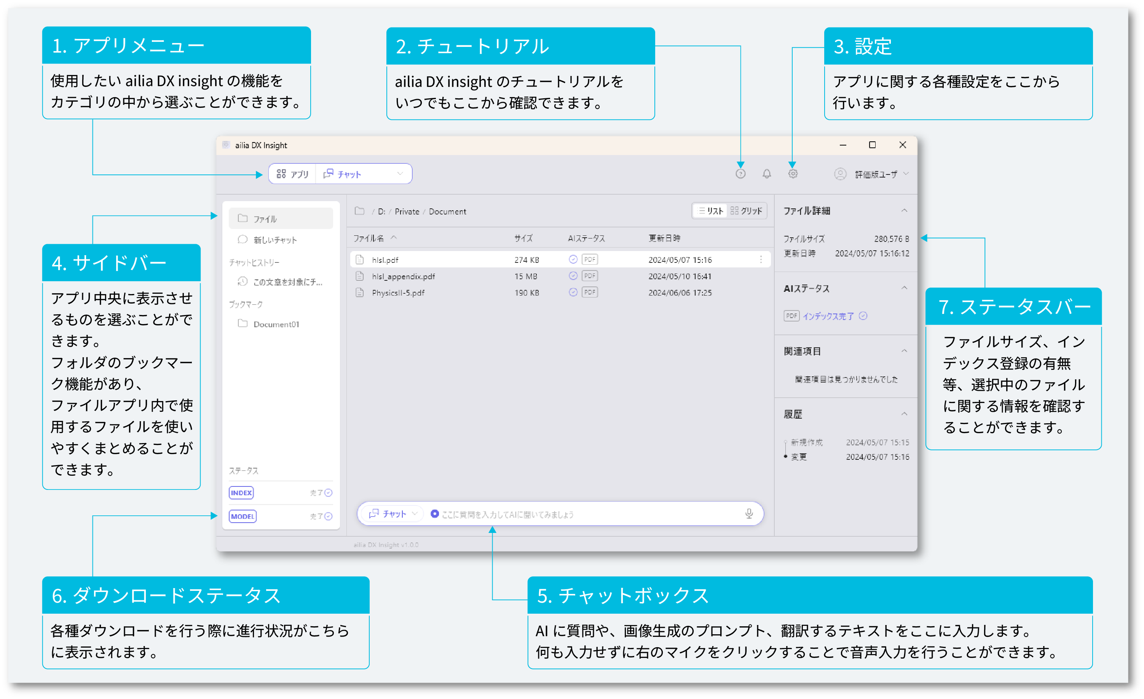The width and height of the screenshot is (1144, 699).
Task: Open the more options menu for hlsl.pdf
Action: pyautogui.click(x=761, y=260)
